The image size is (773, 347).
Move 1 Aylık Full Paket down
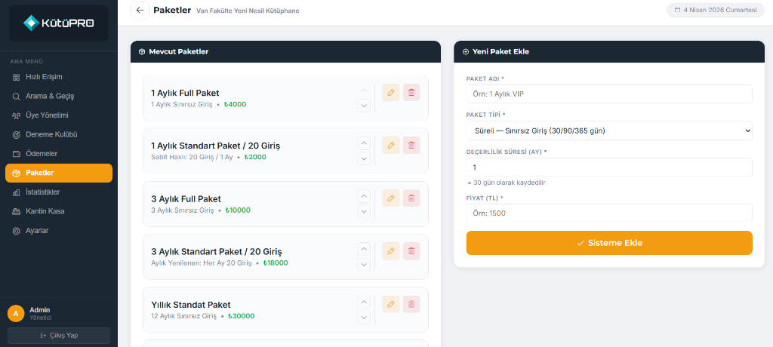point(363,106)
